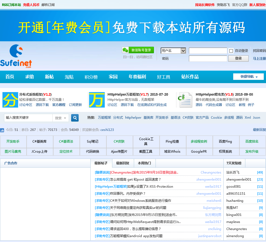The height and width of the screenshot is (242, 266).
Task: Open the 官方教程 link for distributed framework
Action: pyautogui.click(x=59, y=105)
